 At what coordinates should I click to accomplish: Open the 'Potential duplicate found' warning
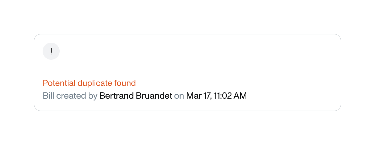click(x=89, y=83)
